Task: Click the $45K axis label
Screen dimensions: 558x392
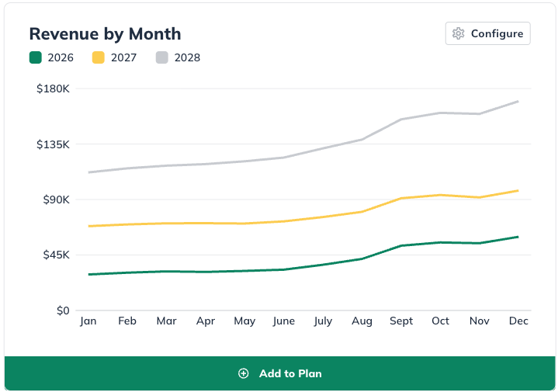Action: [56, 255]
